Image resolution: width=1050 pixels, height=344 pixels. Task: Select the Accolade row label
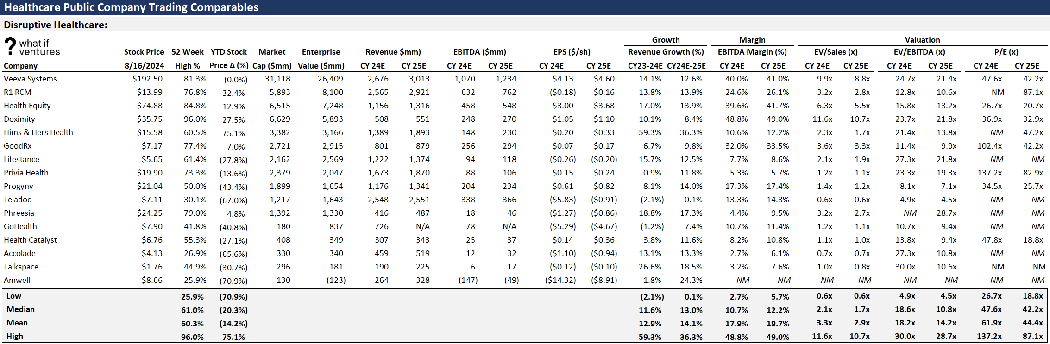click(x=19, y=253)
